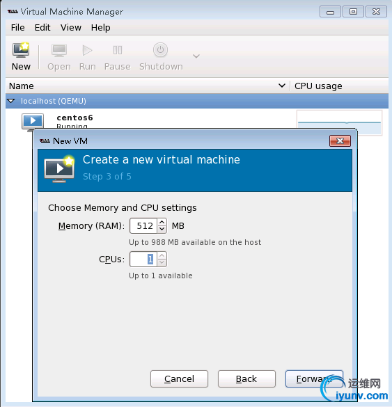Click the CPUs count input field
Viewport: 392px width, 407px height.
tap(143, 259)
